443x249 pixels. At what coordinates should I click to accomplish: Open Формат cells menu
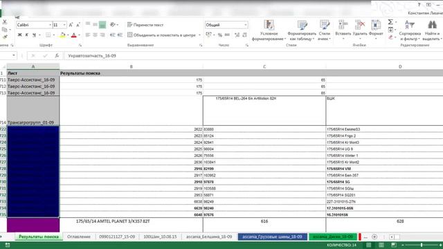pos(376,28)
